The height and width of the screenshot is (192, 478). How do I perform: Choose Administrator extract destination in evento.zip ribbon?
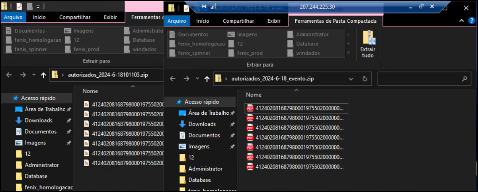tap(308, 35)
